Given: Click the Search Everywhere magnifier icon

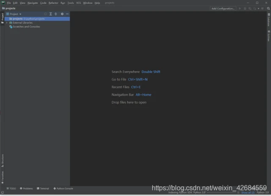Looking at the screenshot, I should 268,8.
